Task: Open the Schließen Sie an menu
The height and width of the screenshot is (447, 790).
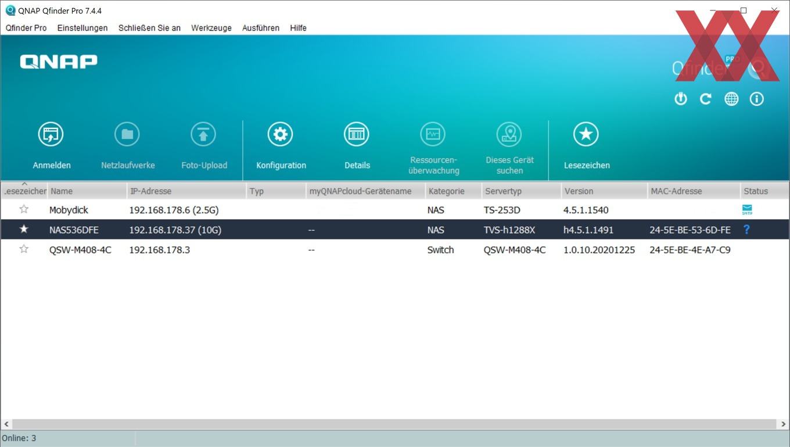Action: tap(149, 28)
